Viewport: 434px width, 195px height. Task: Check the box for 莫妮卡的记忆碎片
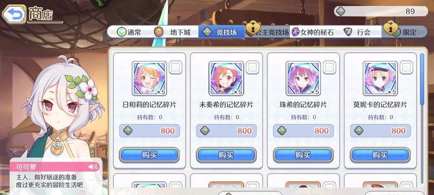406,67
